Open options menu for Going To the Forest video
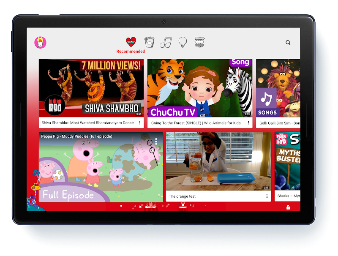The width and height of the screenshot is (338, 256). click(248, 123)
